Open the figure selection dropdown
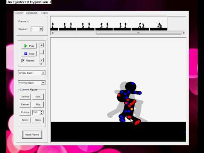The image size is (204, 153). 31,83
